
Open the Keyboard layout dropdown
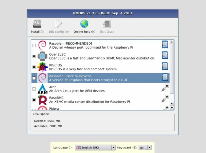click(145, 147)
